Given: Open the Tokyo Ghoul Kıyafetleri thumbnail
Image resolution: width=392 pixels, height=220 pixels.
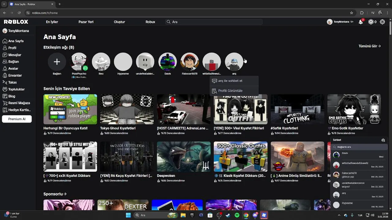Looking at the screenshot, I should point(127,109).
